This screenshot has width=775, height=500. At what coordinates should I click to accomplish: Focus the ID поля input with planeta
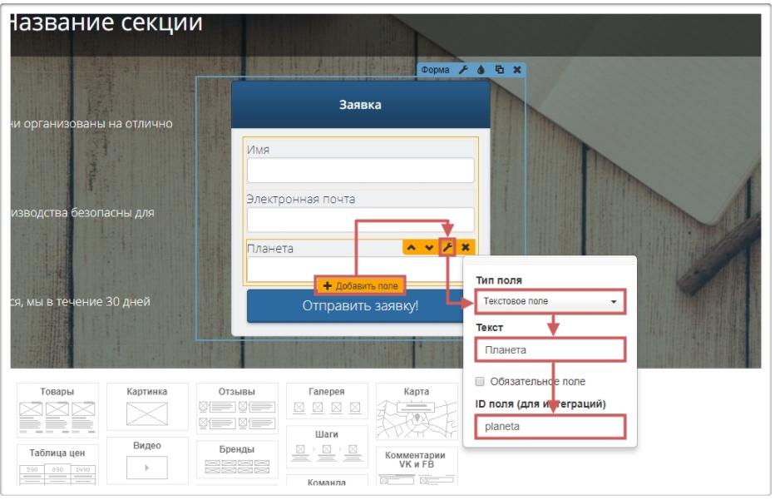pyautogui.click(x=550, y=426)
